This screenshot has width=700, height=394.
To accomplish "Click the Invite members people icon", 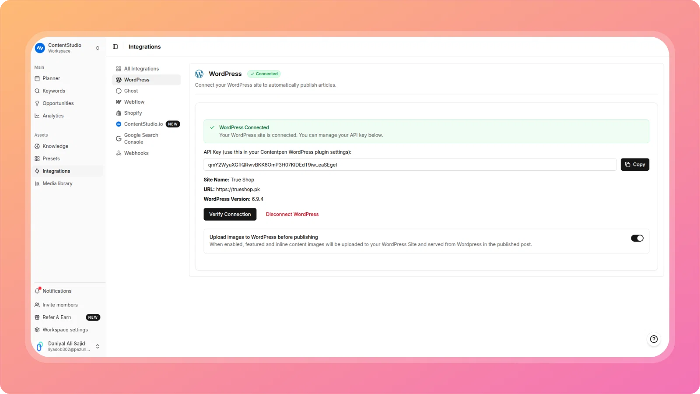I will click(37, 305).
